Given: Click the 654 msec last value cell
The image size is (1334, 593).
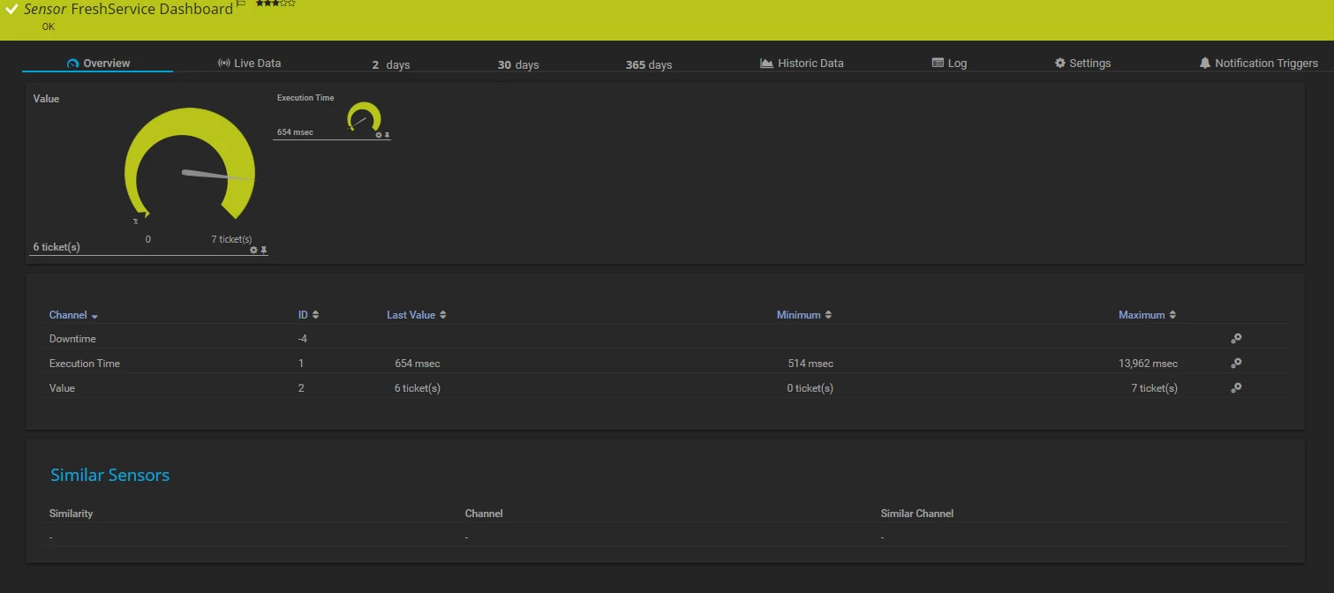Looking at the screenshot, I should coord(417,364).
